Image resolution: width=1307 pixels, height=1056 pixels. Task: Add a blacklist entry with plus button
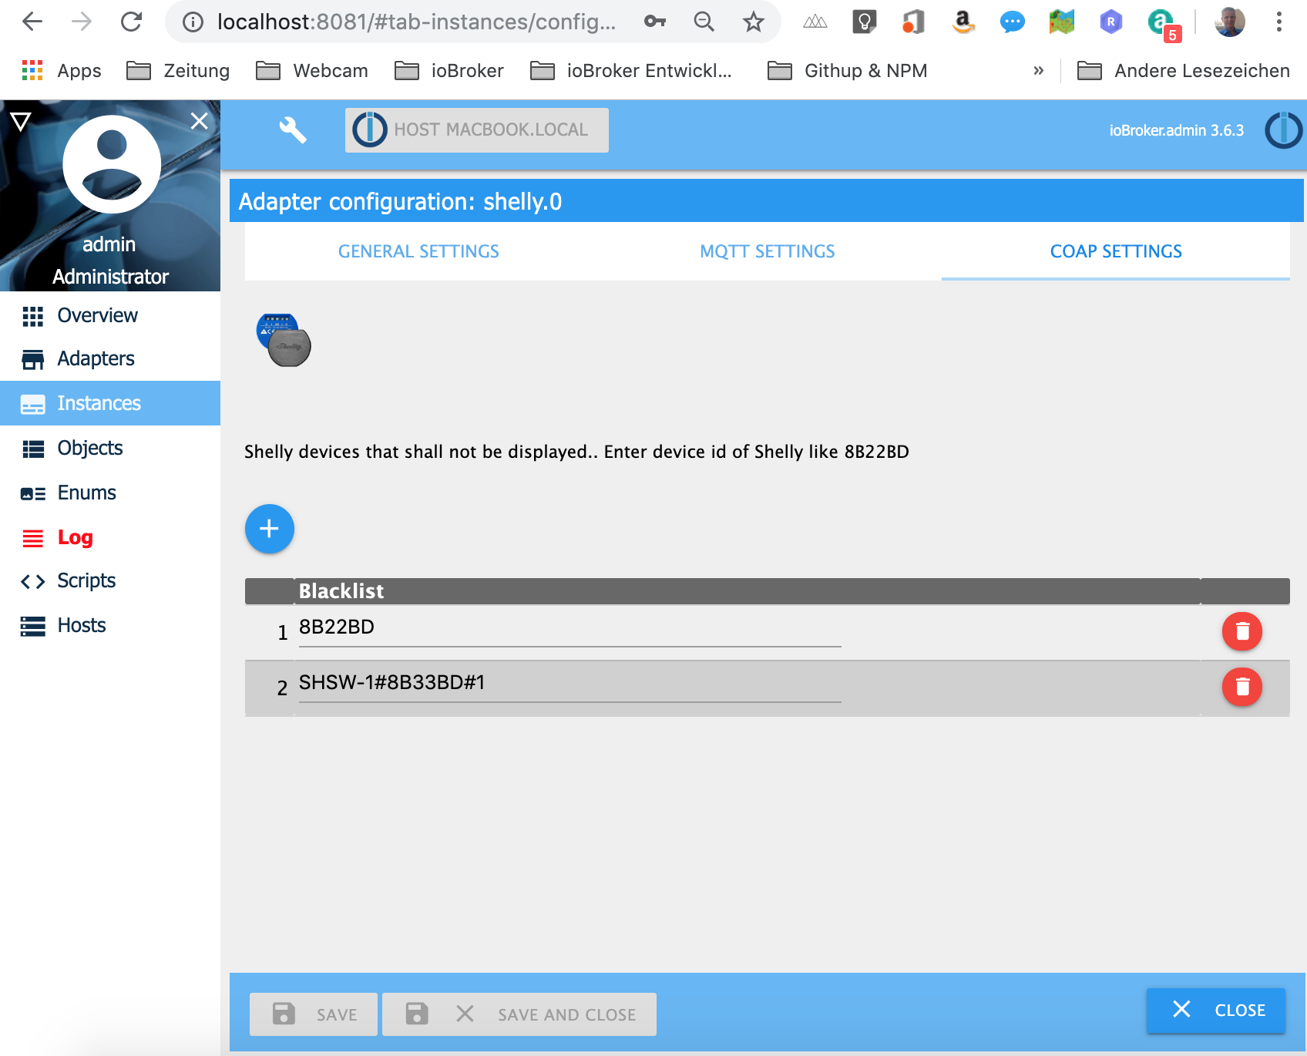[x=269, y=529]
